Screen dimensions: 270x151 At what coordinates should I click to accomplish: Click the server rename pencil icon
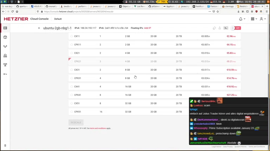pyautogui.click(x=214, y=28)
